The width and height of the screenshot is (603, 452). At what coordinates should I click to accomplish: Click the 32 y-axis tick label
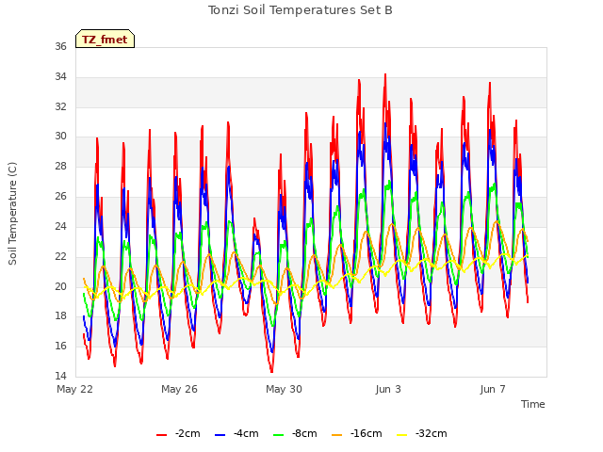(x=60, y=106)
